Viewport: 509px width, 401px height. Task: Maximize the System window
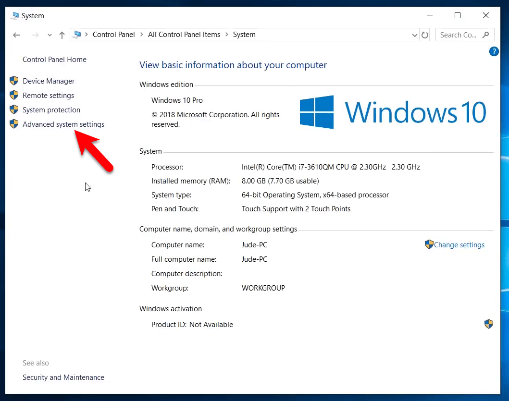[x=458, y=15]
